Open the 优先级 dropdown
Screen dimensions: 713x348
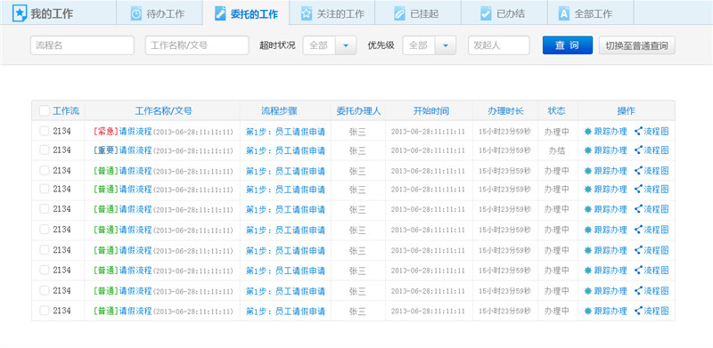click(x=446, y=45)
